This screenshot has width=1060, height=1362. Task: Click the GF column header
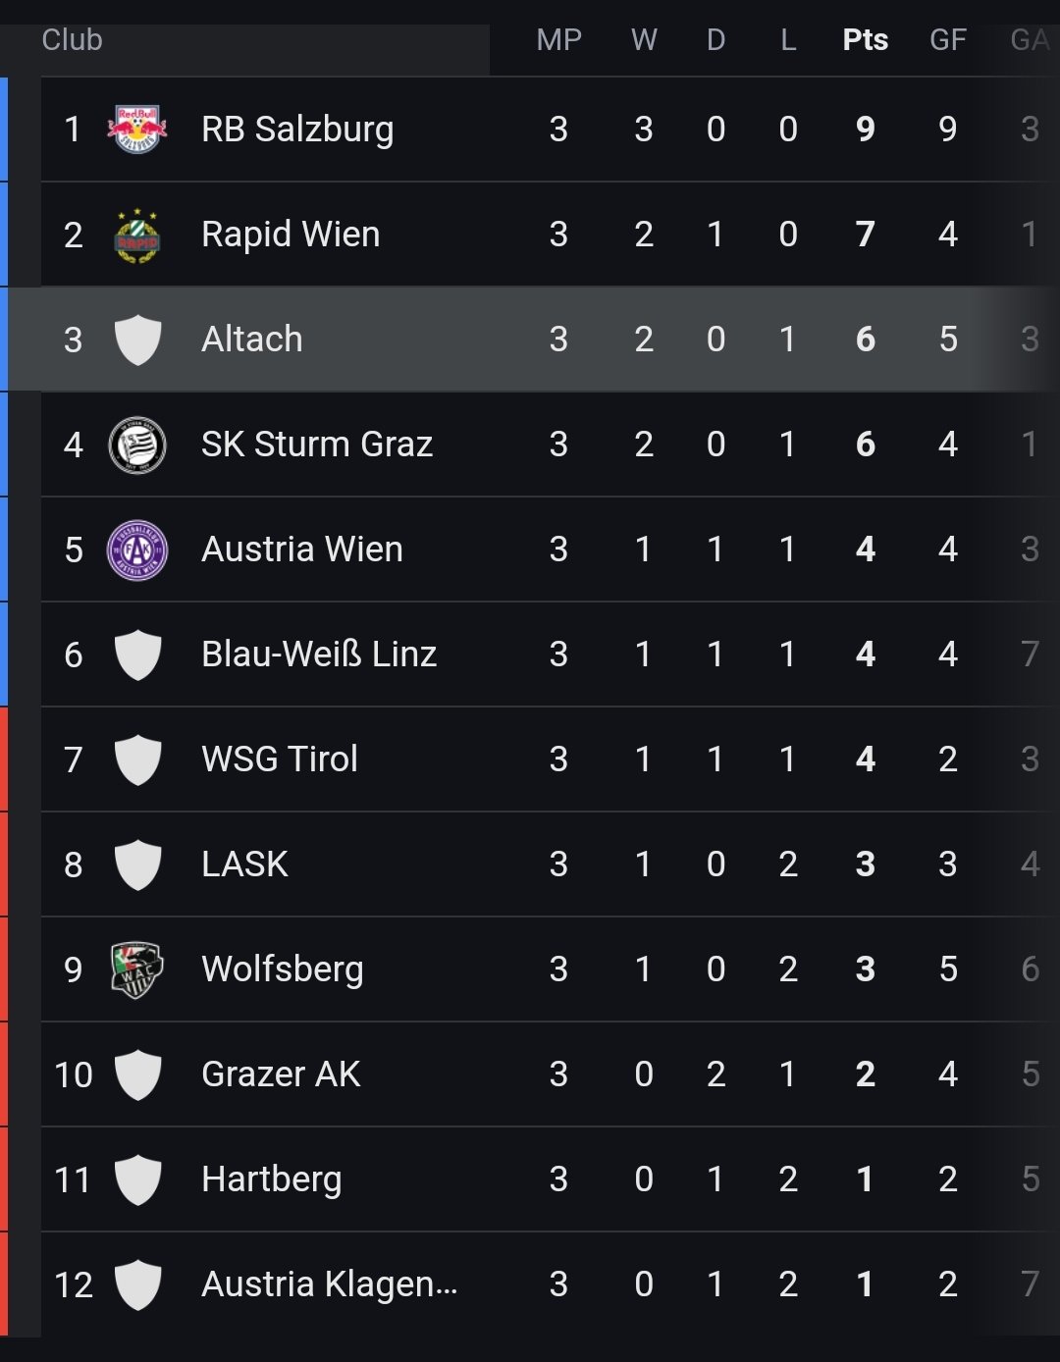click(948, 40)
